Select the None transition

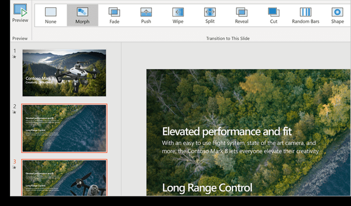click(50, 15)
